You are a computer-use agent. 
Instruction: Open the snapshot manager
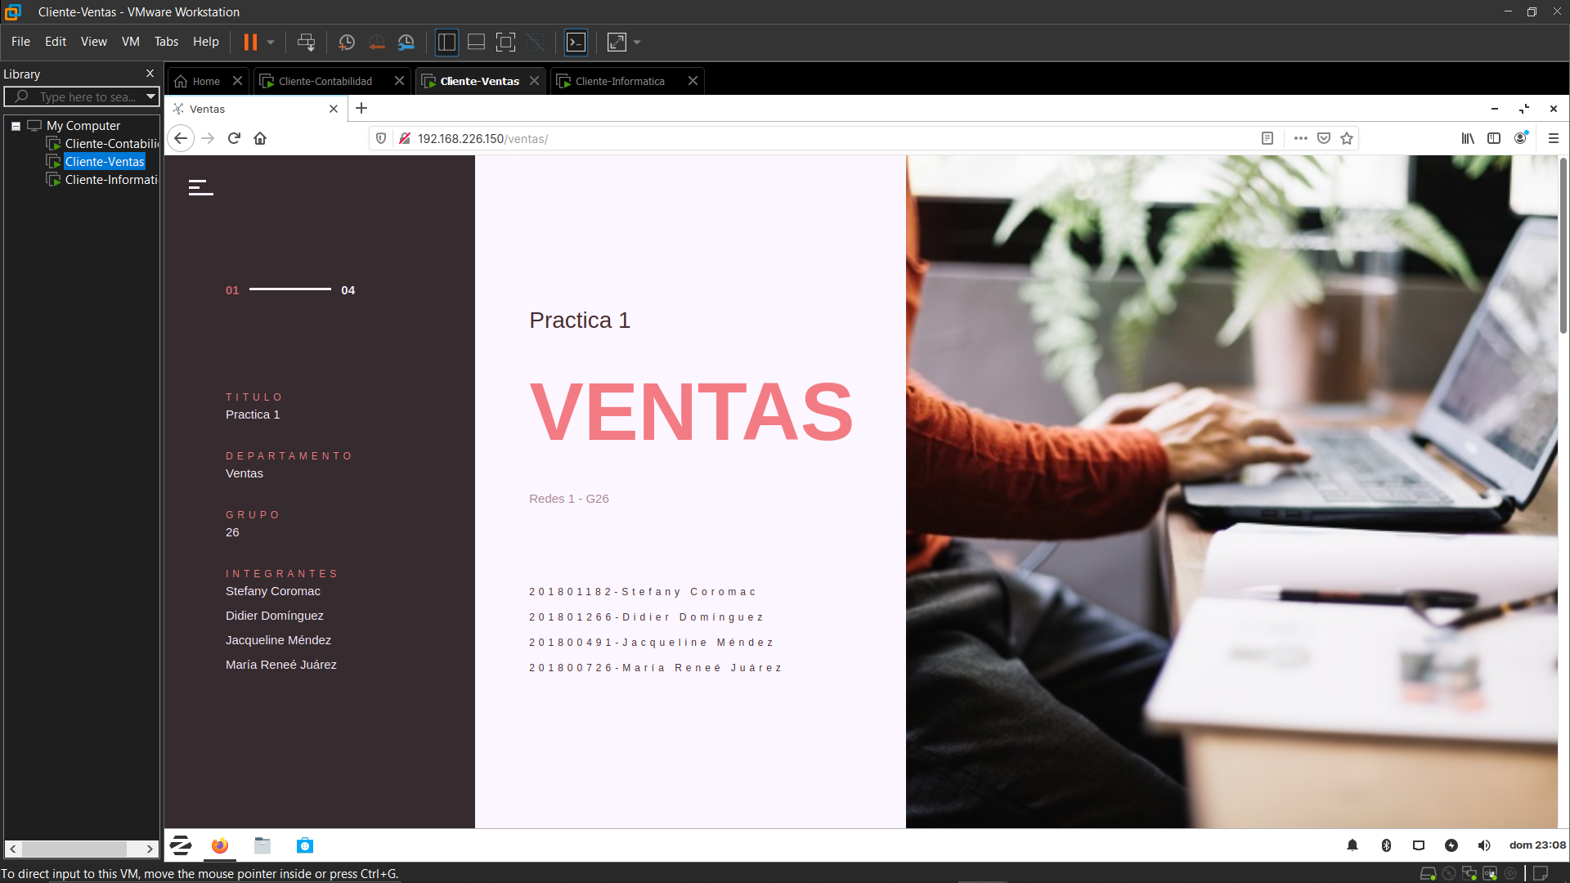point(406,42)
